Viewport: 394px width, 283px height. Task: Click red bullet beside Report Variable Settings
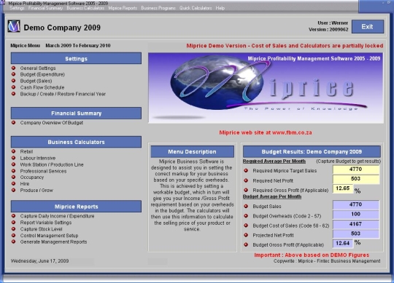[14, 222]
